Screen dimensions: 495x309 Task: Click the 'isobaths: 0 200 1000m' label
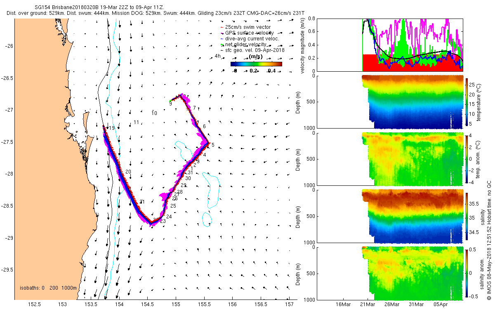(x=48, y=288)
